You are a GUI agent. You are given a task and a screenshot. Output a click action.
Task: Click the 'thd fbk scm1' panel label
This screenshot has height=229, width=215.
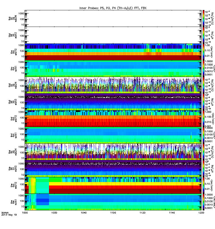click(x=14, y=135)
